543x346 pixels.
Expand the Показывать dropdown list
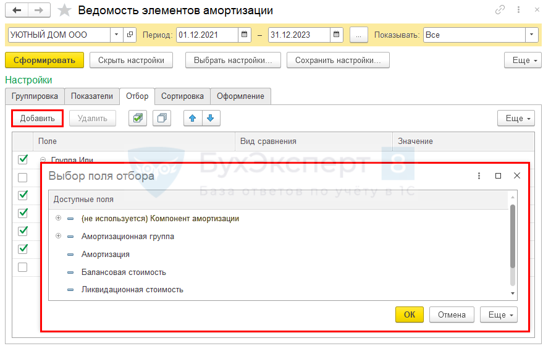click(x=531, y=35)
